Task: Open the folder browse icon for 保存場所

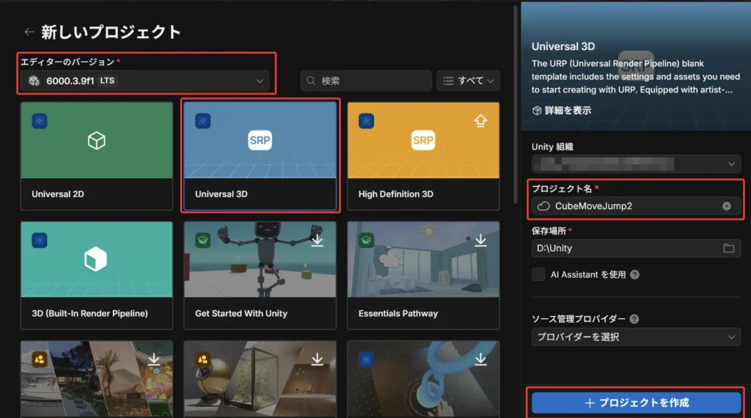Action: tap(728, 248)
